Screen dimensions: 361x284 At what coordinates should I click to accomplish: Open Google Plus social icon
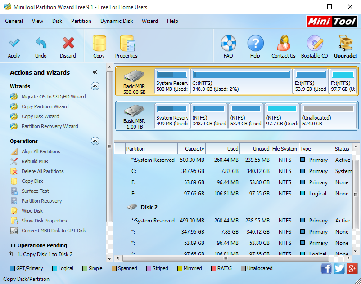352,268
